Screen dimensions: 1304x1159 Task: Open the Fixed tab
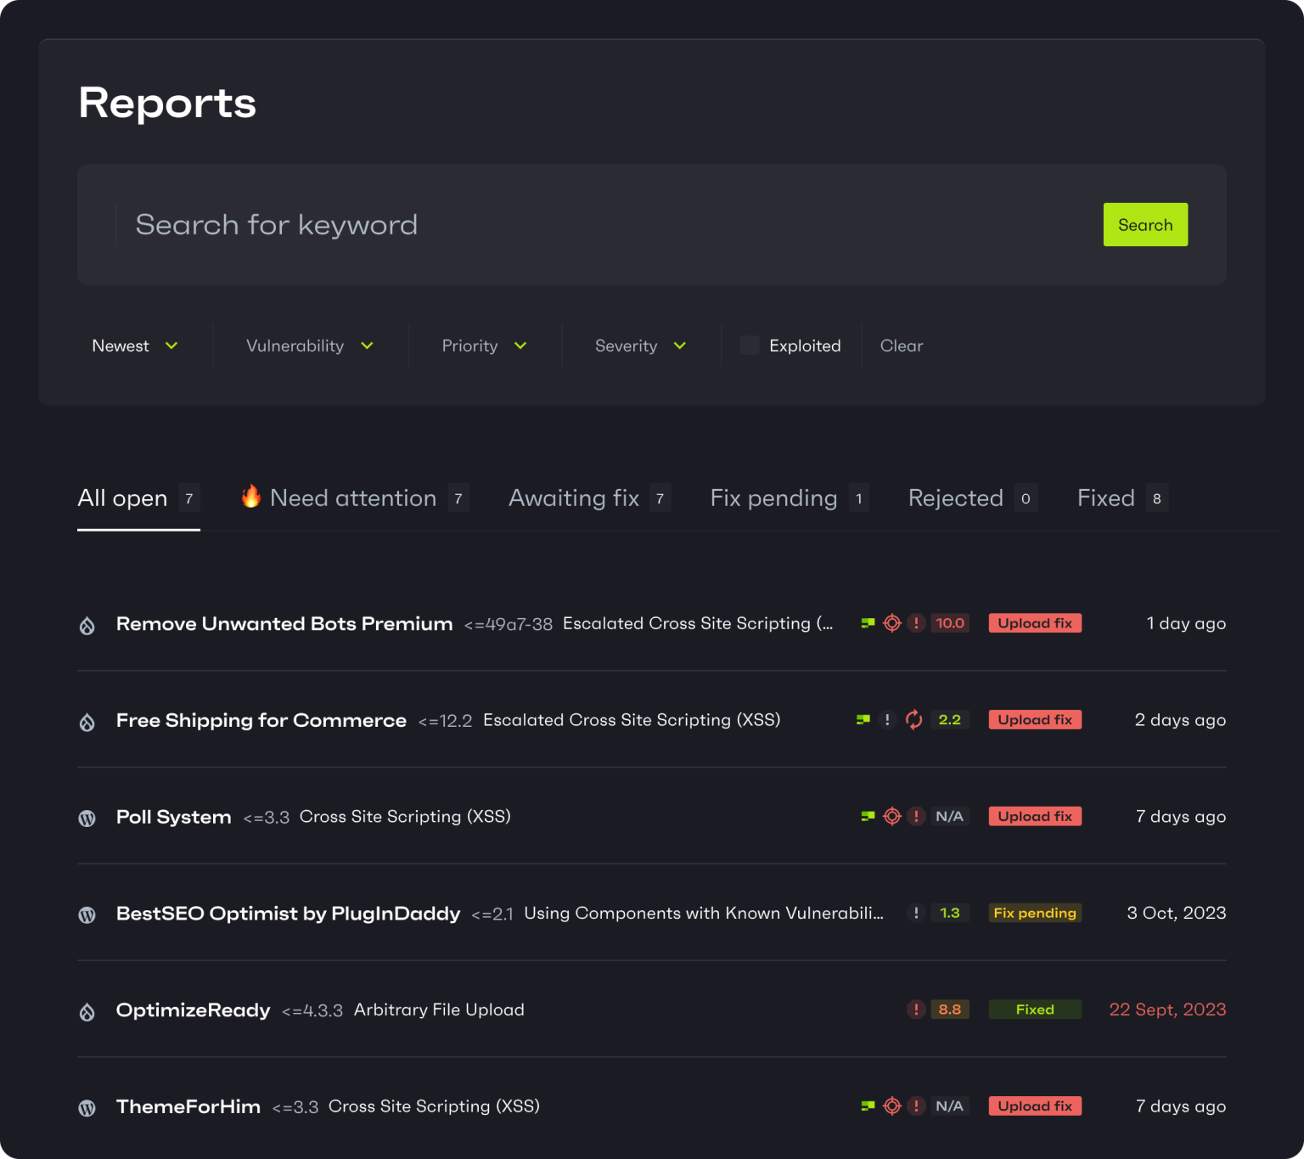coord(1105,498)
